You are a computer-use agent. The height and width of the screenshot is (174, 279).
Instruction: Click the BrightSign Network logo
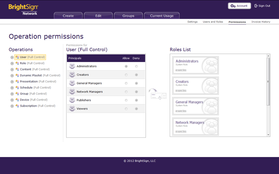coord(23,9)
